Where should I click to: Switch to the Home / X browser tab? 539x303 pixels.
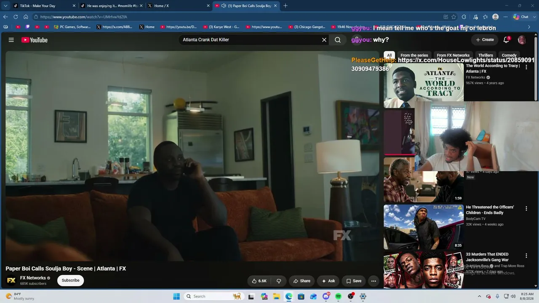tap(178, 6)
